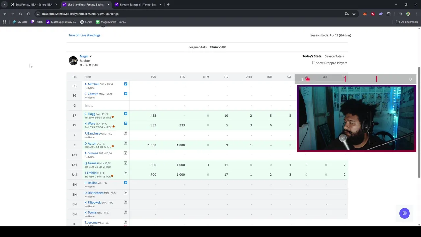Open P. Banchero player page
The width and height of the screenshot is (421, 237).
tap(92, 134)
